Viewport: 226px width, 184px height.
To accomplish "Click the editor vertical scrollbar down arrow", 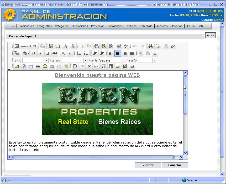I will tap(185, 153).
